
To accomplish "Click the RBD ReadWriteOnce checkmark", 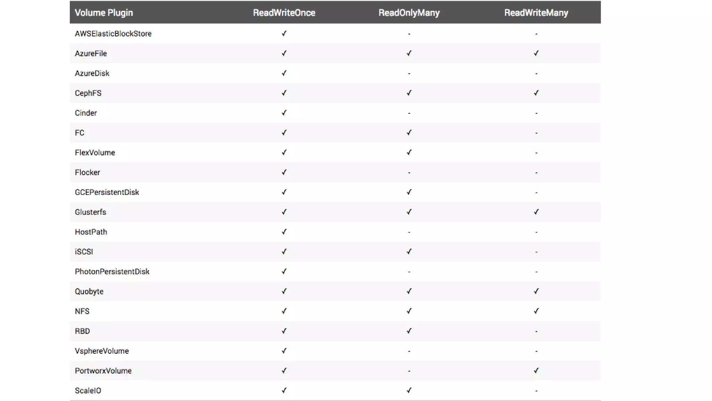I will (284, 331).
